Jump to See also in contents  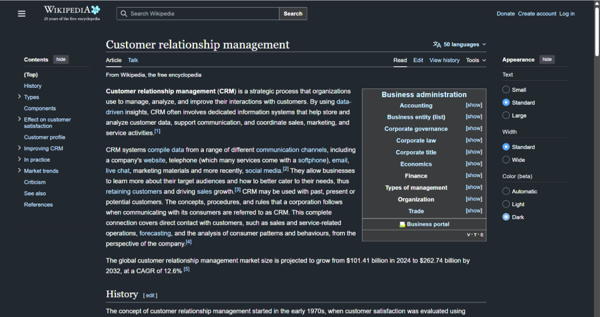(x=35, y=193)
